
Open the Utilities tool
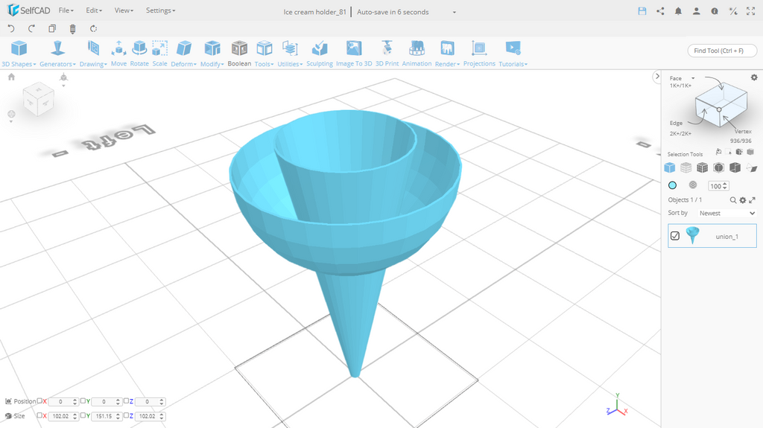point(290,54)
